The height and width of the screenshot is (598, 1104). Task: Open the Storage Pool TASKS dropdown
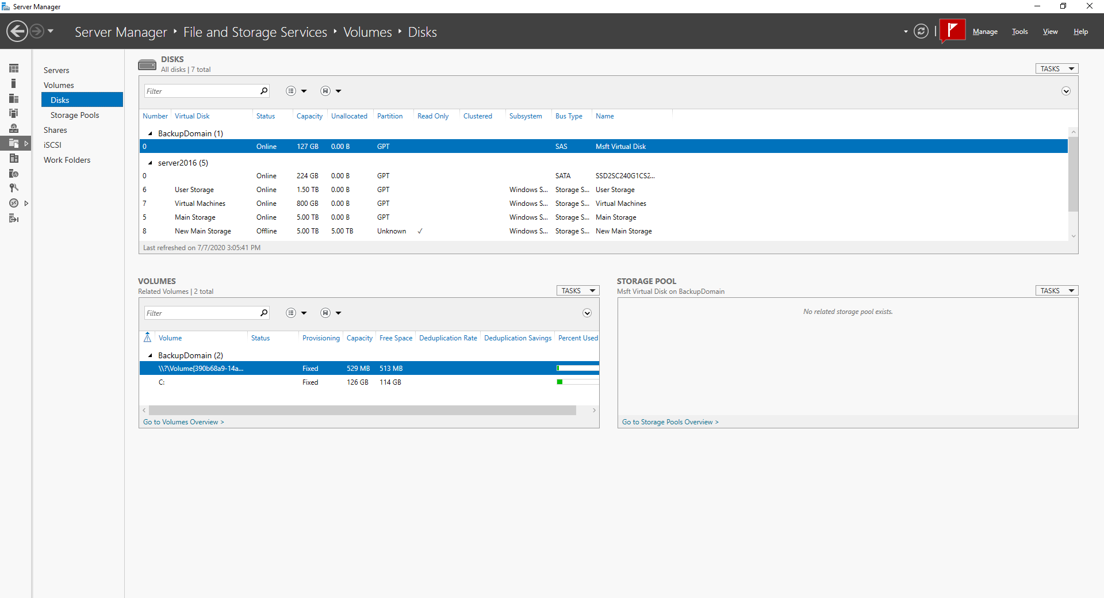(1057, 290)
